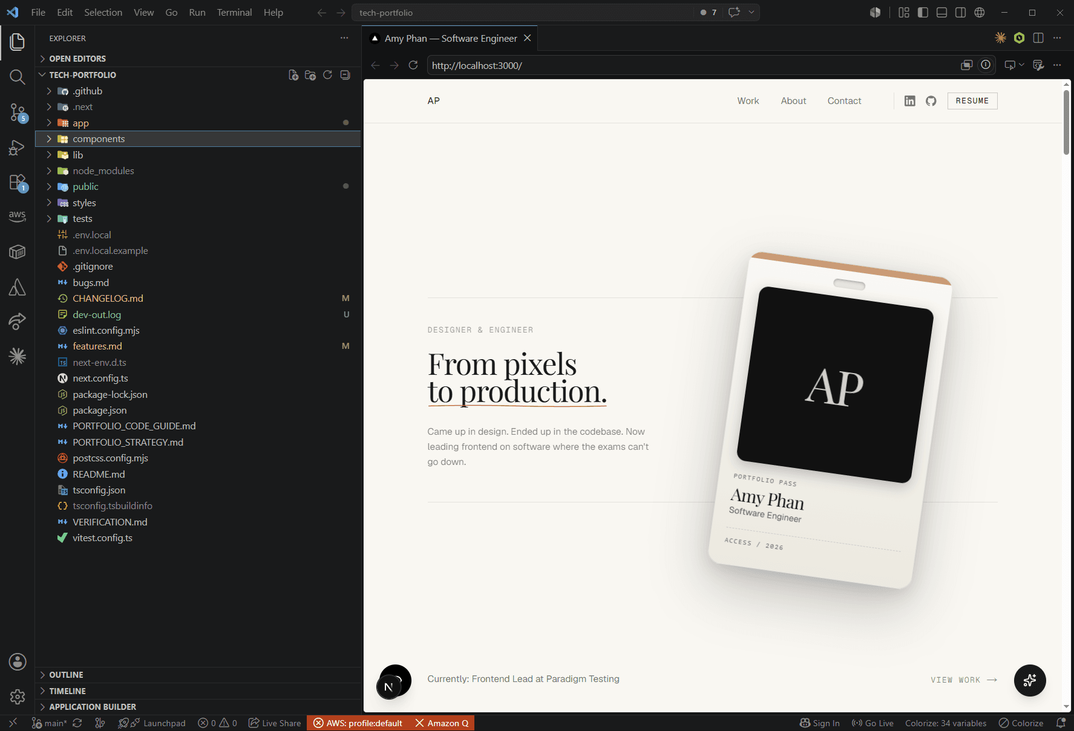The image size is (1074, 731).
Task: Click the sparkle assistant button on the page
Action: (1030, 680)
